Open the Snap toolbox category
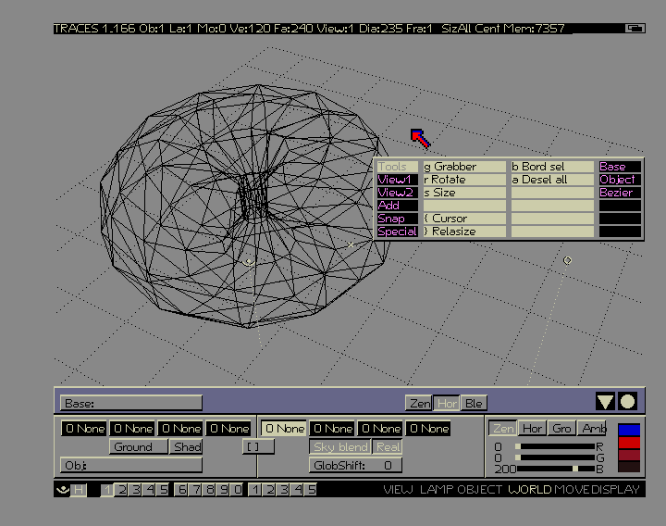Viewport: 666px width, 526px height. click(x=397, y=219)
